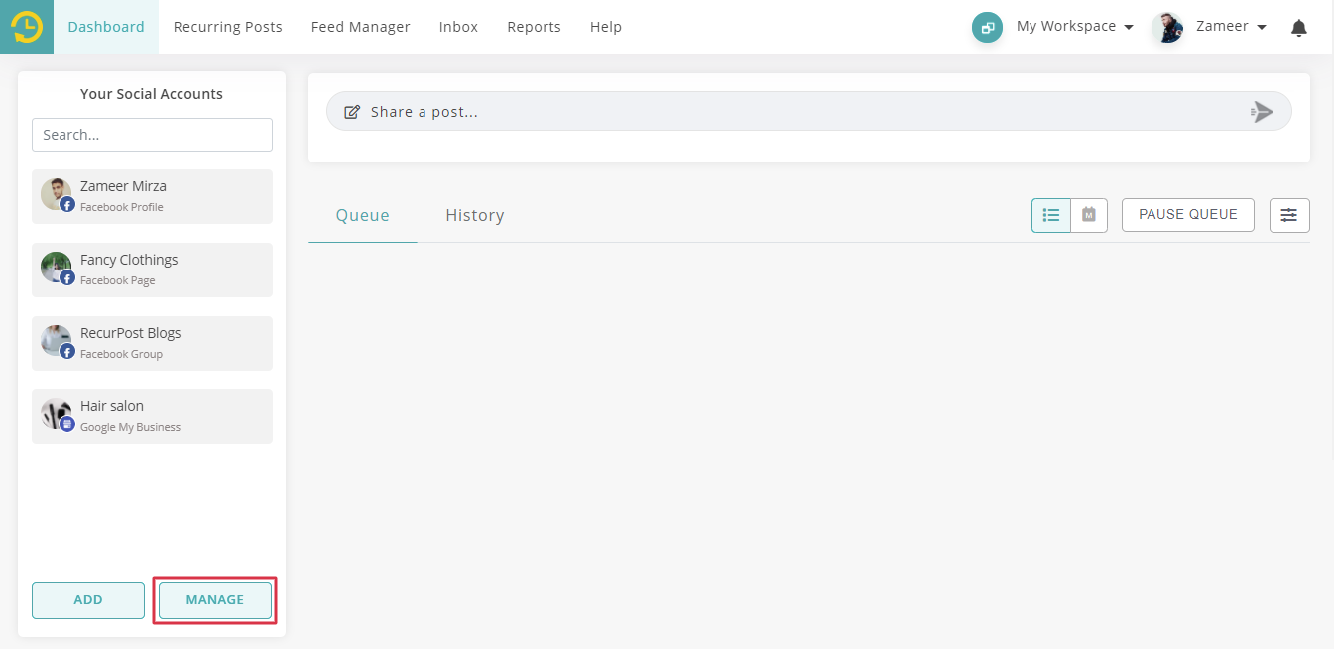1334x649 pixels.
Task: Open the Help menu item
Action: click(606, 27)
